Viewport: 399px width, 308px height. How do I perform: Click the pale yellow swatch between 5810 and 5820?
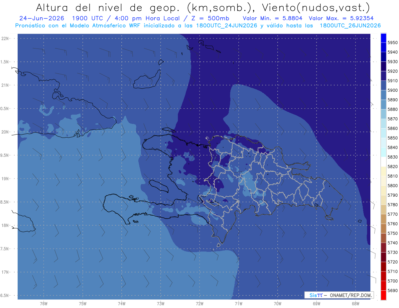pos(383,171)
